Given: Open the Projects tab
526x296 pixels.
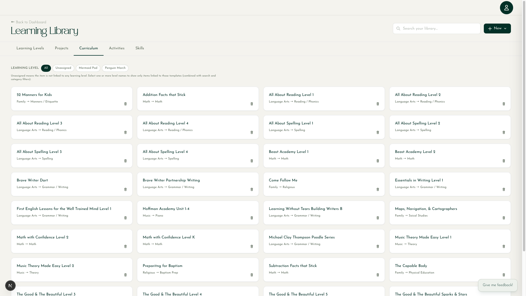Looking at the screenshot, I should (62, 48).
